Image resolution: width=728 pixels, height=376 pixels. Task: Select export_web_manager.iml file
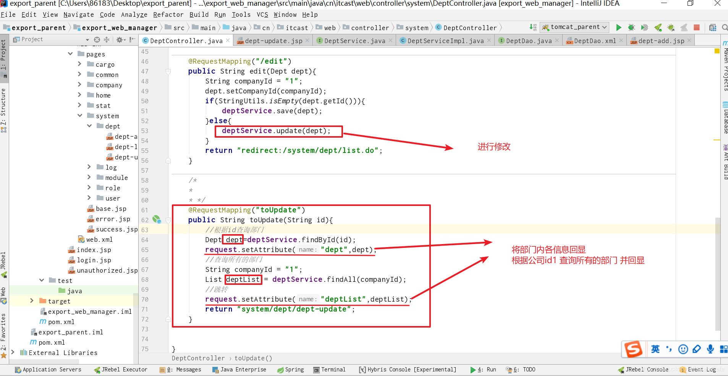pyautogui.click(x=86, y=312)
